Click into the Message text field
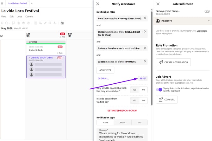 coord(122,135)
